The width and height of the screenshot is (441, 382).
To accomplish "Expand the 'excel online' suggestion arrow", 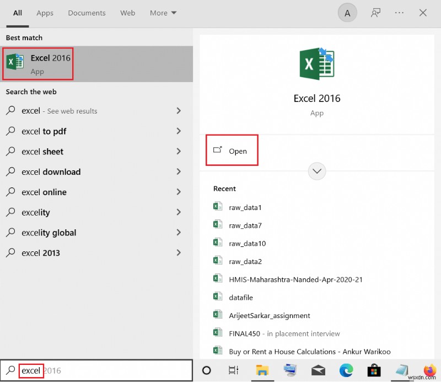I will [179, 192].
